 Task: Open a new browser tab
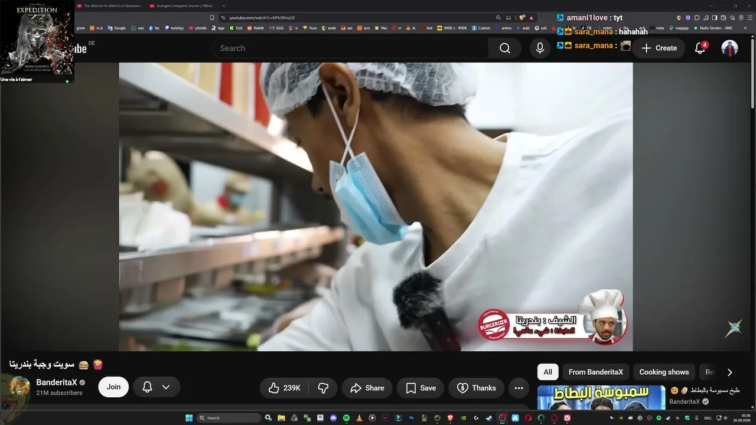pos(223,6)
